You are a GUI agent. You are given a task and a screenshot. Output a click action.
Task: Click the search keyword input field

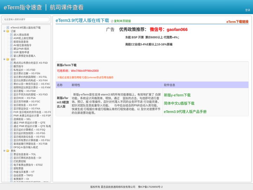tap(26, 19)
